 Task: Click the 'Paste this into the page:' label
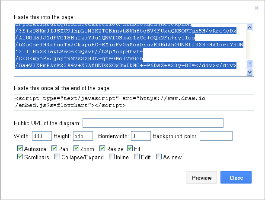(x=44, y=17)
